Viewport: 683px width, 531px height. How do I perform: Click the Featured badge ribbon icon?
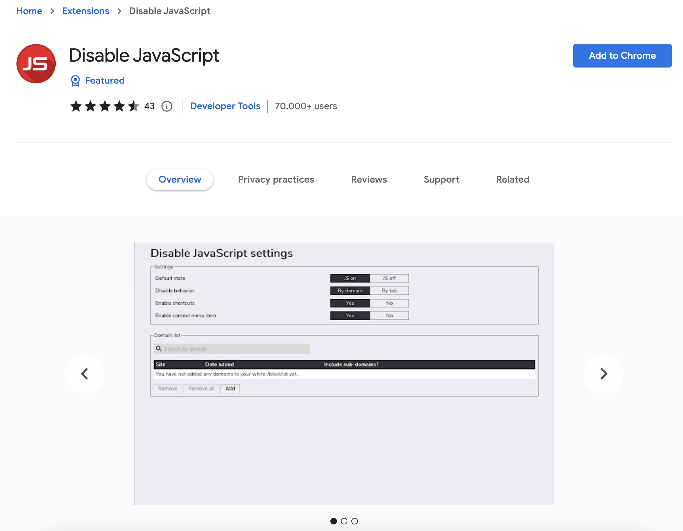[75, 81]
